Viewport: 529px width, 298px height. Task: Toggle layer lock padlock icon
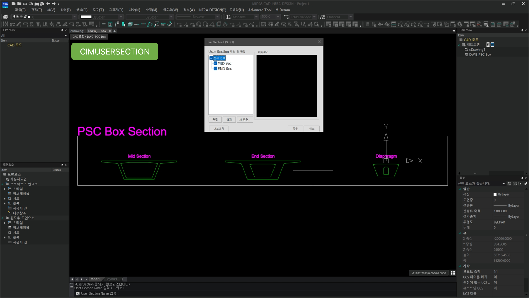tap(25, 17)
